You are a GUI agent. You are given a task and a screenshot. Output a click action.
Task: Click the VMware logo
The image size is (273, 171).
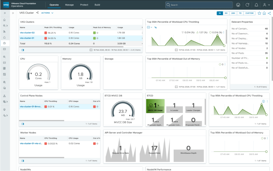pyautogui.click(x=6, y=5)
